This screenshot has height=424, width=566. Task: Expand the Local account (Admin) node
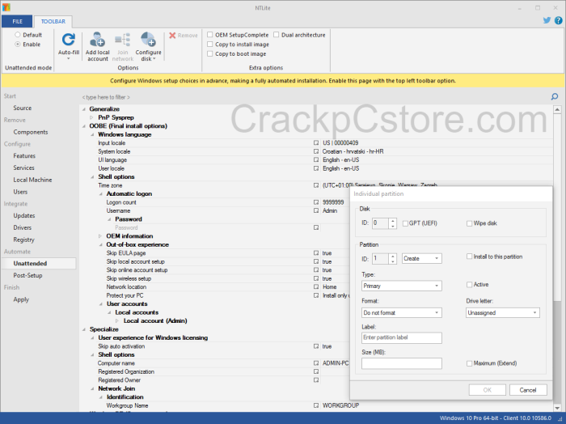117,320
